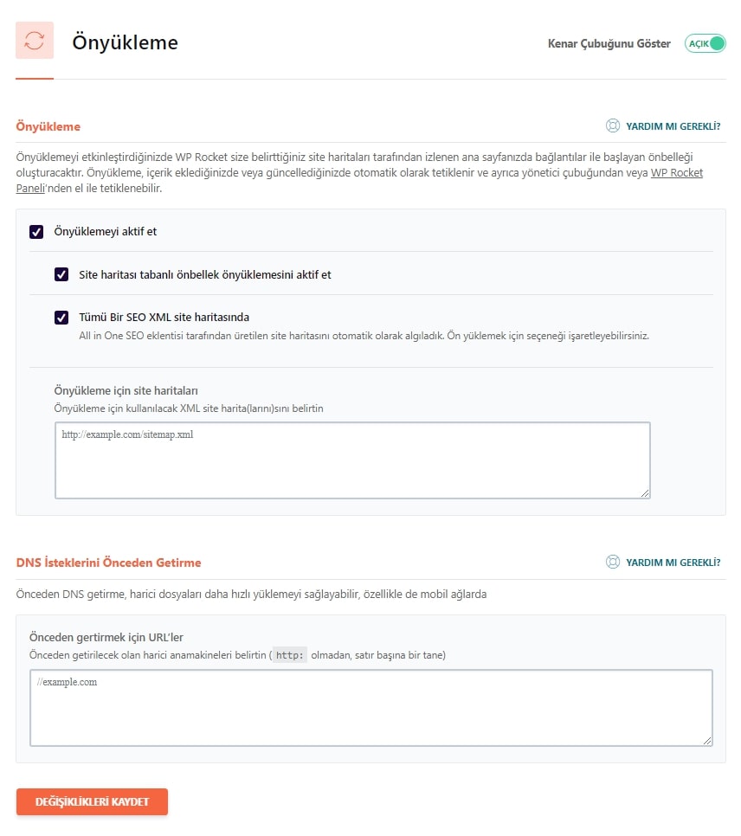Open YARDIM MI GEREKLİ? link for DNS section
The width and height of the screenshot is (741, 836).
coord(673,563)
